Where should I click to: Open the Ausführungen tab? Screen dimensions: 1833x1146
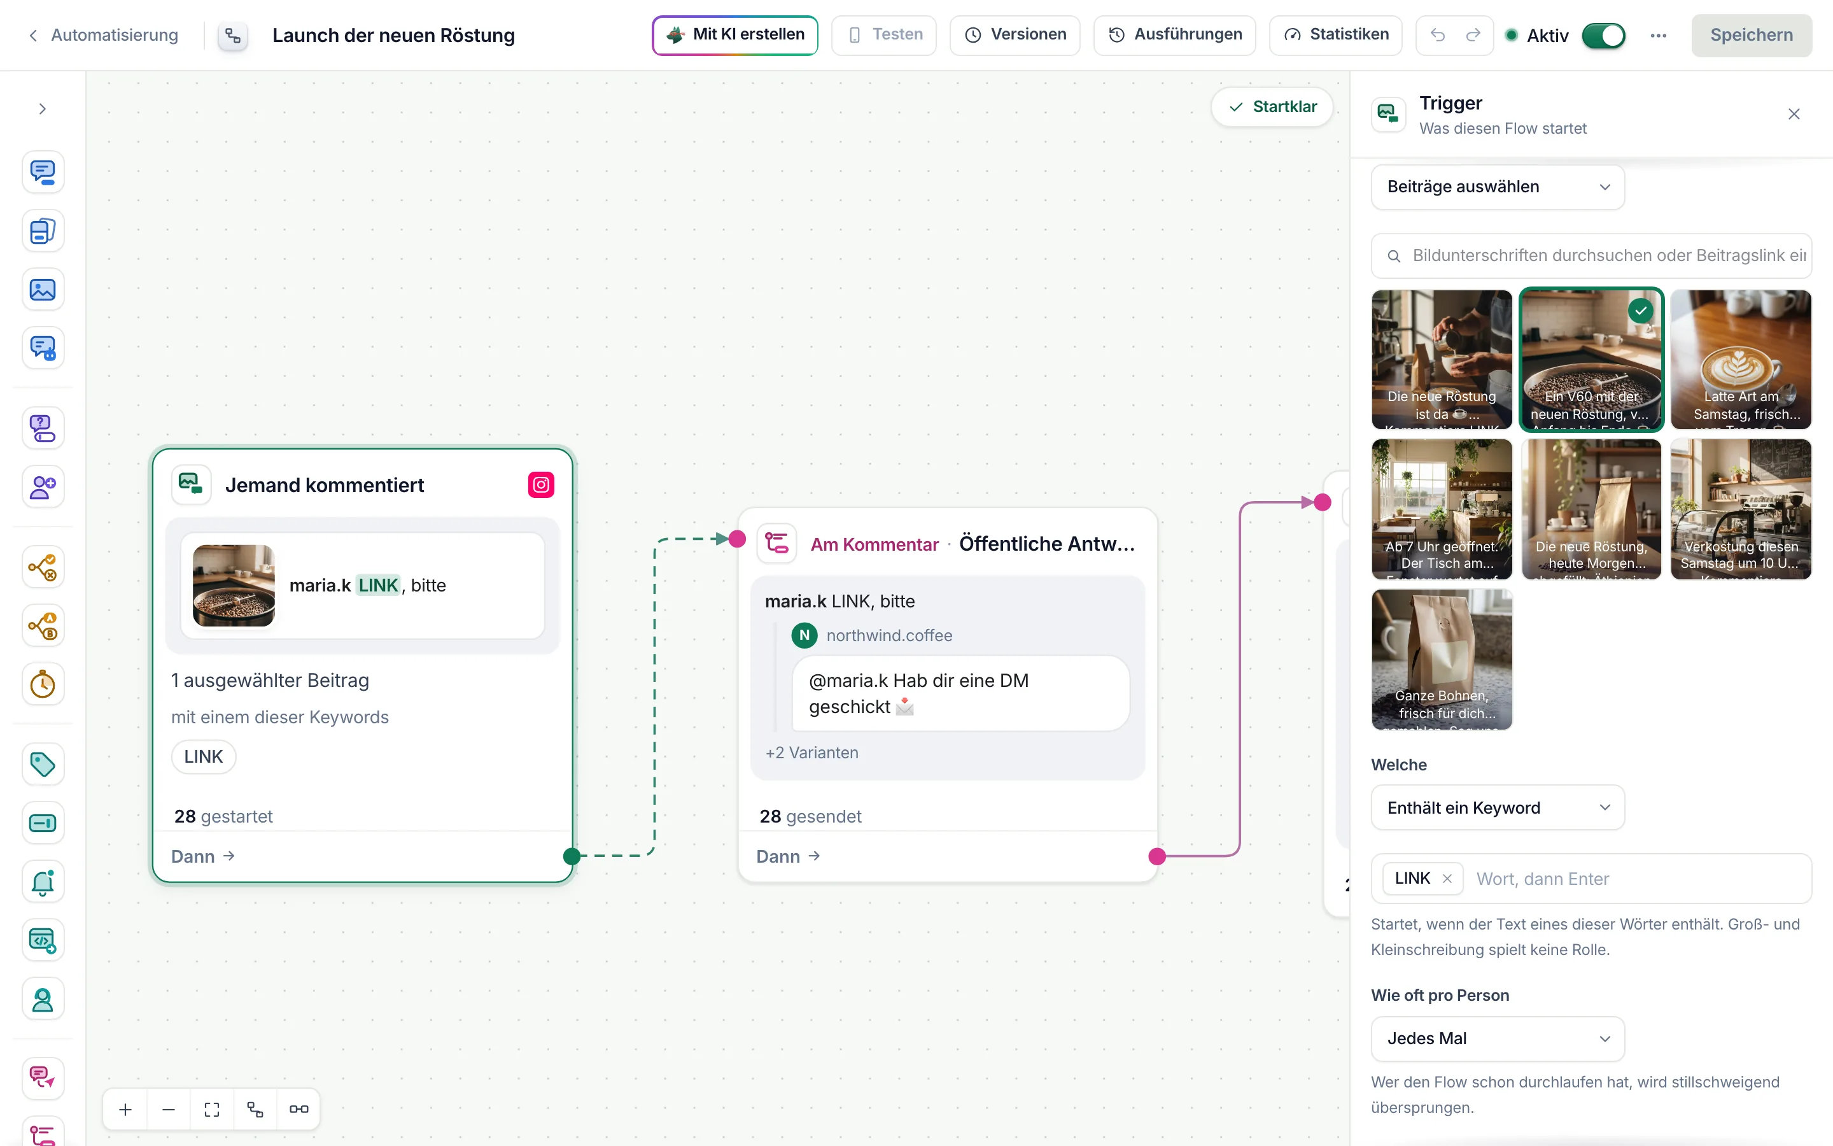pyautogui.click(x=1175, y=35)
